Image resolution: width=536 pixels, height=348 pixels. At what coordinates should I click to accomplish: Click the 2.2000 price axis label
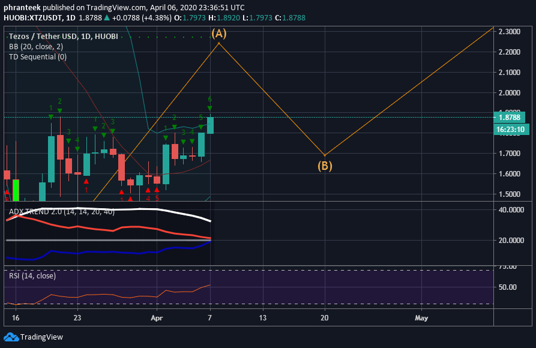pyautogui.click(x=510, y=52)
